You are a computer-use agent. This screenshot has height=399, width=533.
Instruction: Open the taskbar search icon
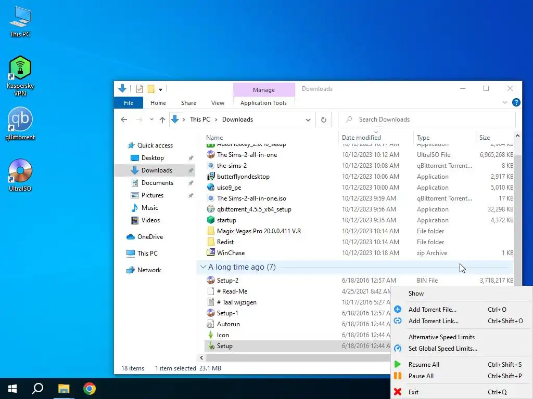pos(37,389)
